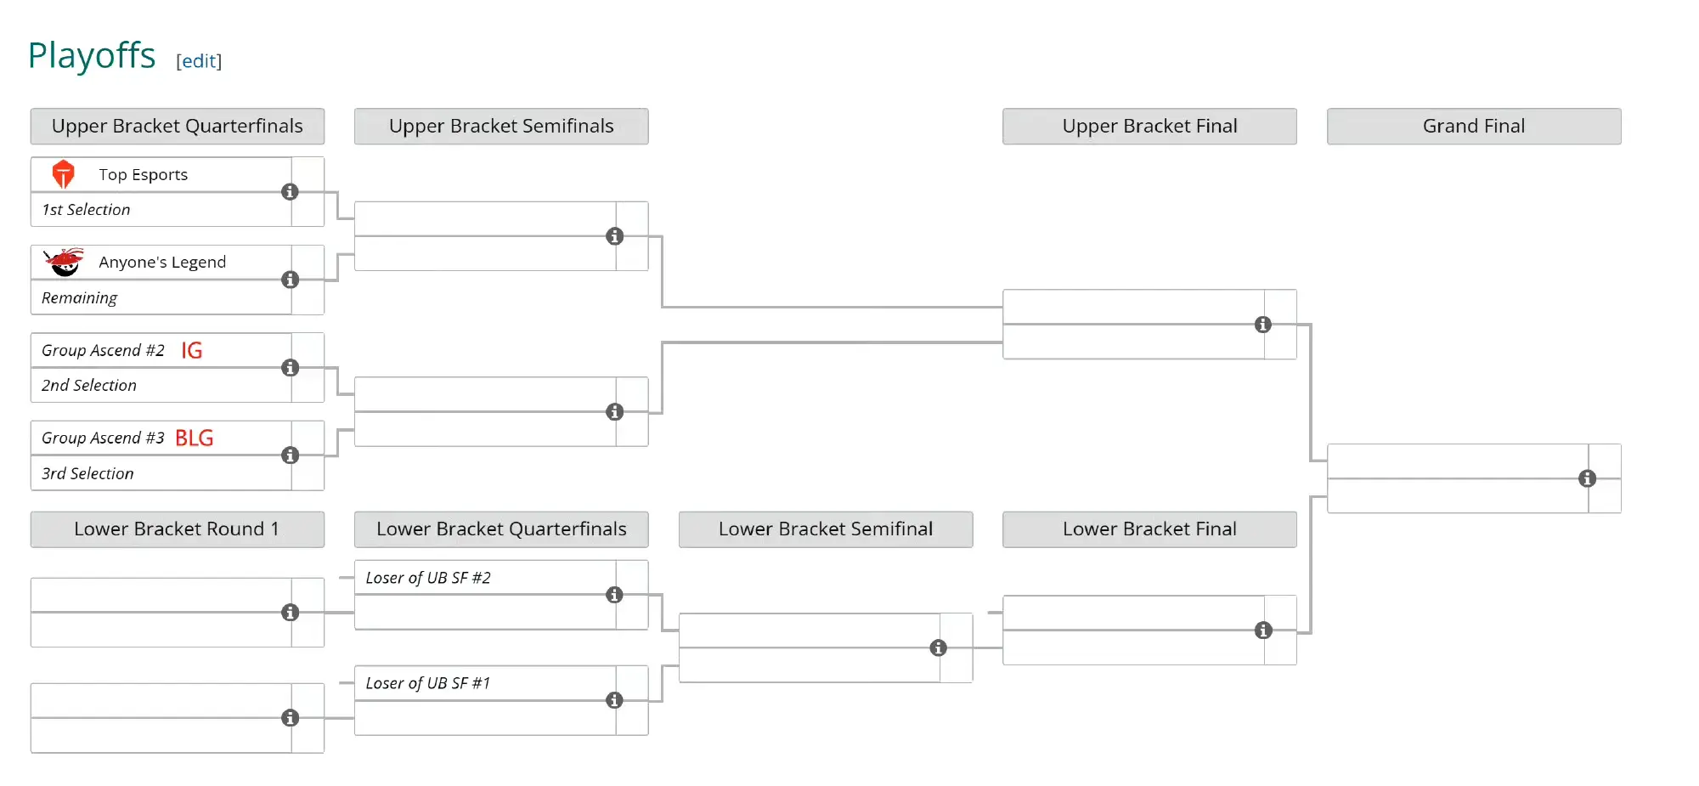The width and height of the screenshot is (1699, 786).
Task: Select the Upper Bracket Quarterfinals header
Action: coord(178,126)
